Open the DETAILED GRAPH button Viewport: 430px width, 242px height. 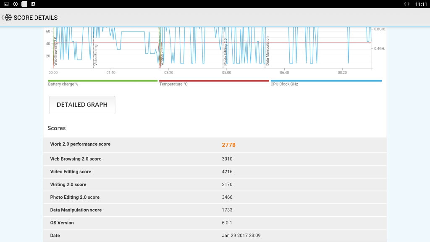[x=82, y=105]
